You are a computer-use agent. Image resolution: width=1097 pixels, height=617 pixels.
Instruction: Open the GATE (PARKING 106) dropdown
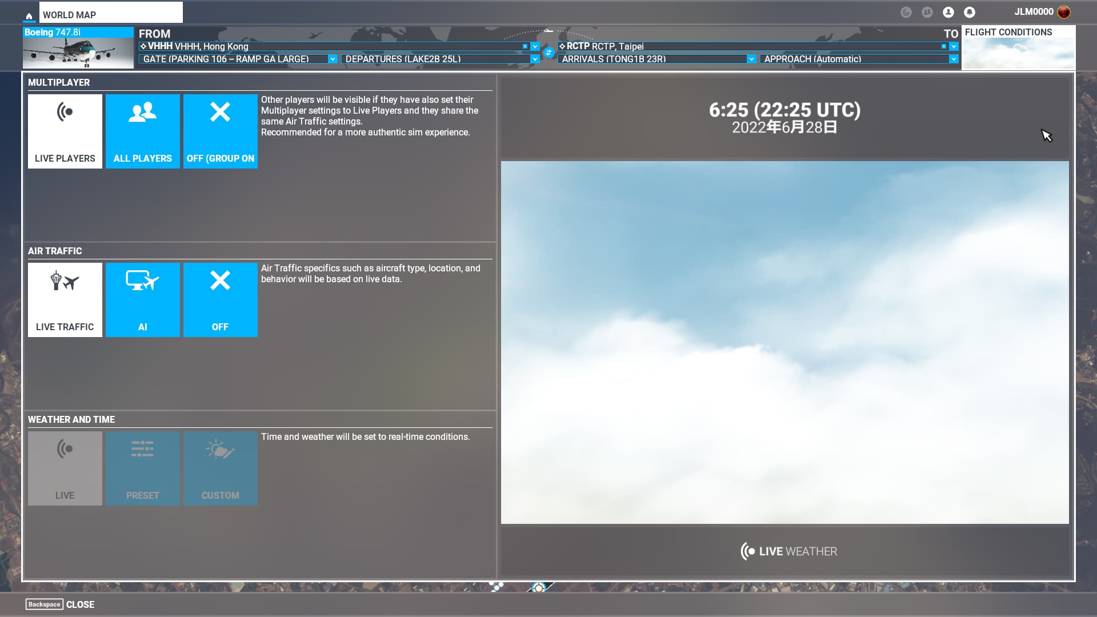coord(238,59)
